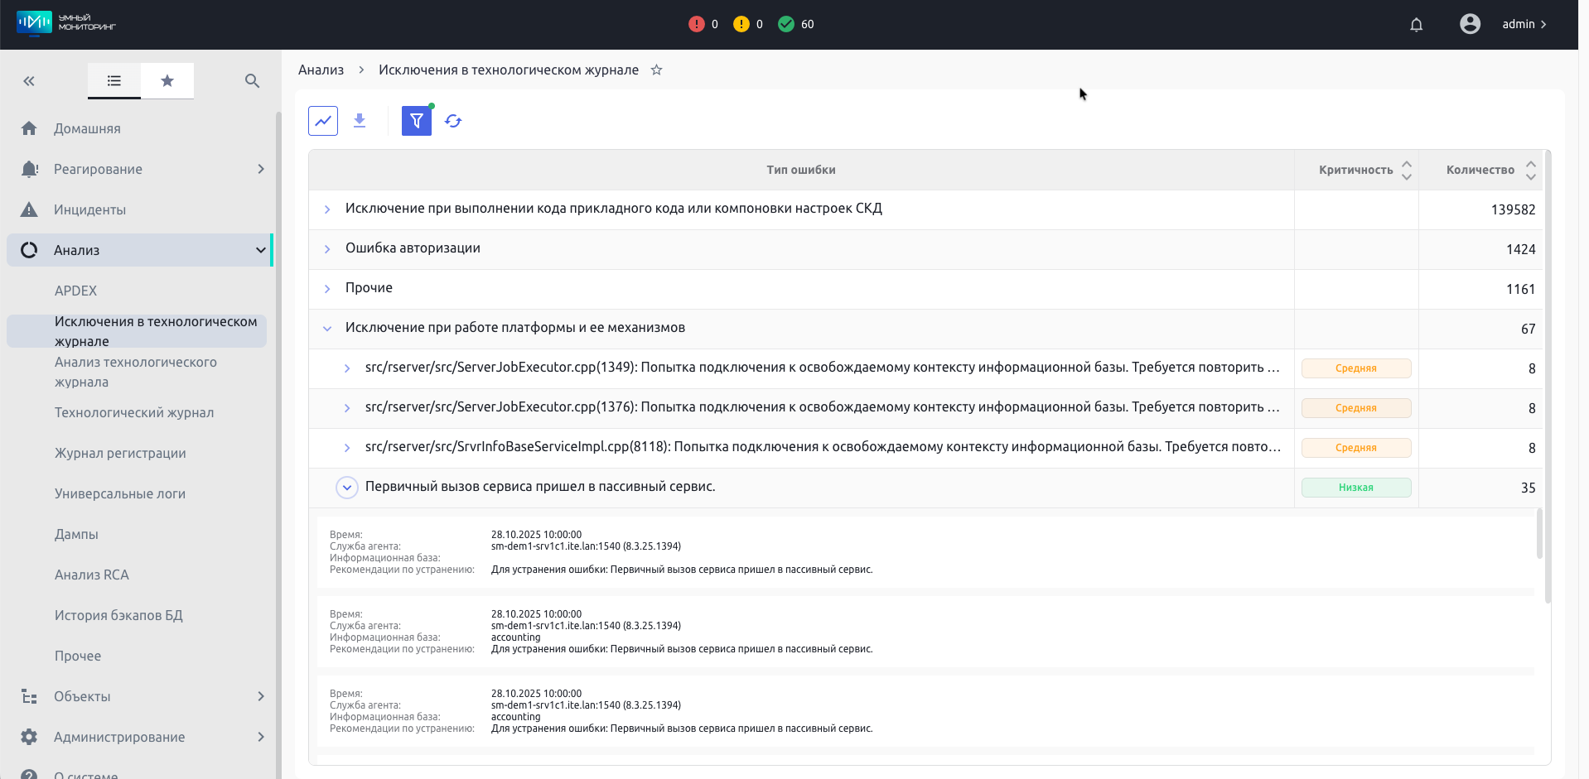Open Технологический журнал in sidebar
This screenshot has width=1589, height=779.
click(x=134, y=412)
